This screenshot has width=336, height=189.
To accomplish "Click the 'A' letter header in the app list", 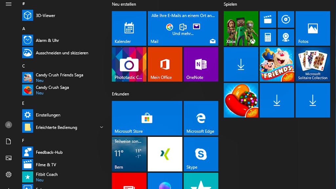I will pyautogui.click(x=24, y=29).
